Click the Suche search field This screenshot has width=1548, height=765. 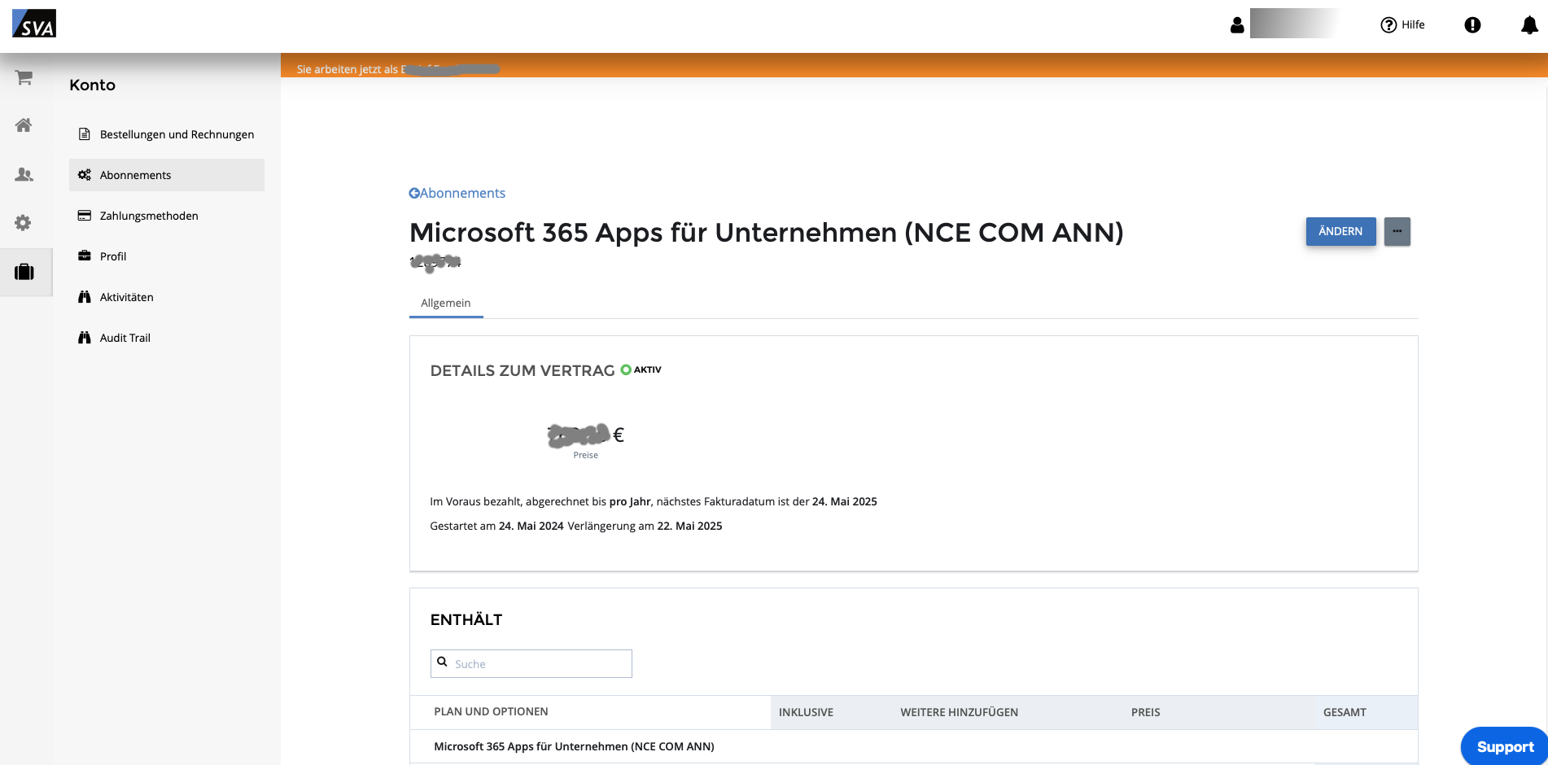[x=537, y=664]
